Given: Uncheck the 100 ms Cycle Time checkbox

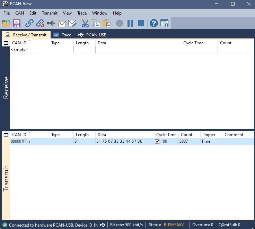Looking at the screenshot, I should 157,141.
